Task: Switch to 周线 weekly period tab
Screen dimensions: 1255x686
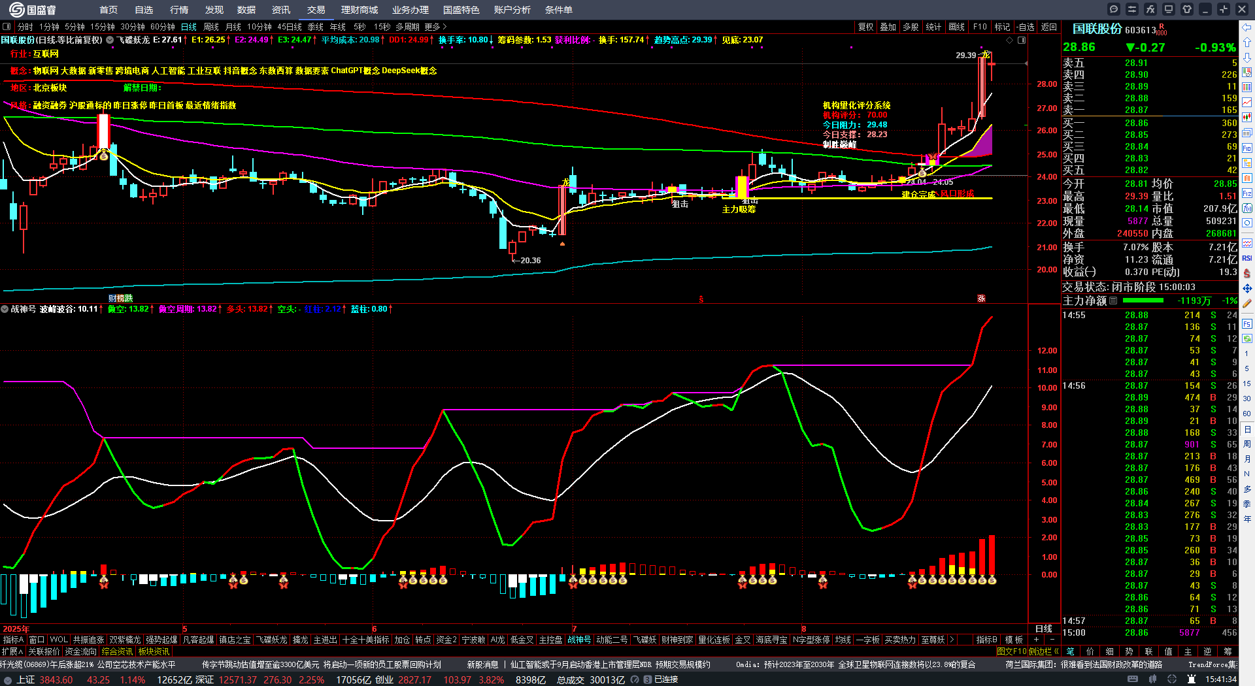Action: pyautogui.click(x=211, y=27)
